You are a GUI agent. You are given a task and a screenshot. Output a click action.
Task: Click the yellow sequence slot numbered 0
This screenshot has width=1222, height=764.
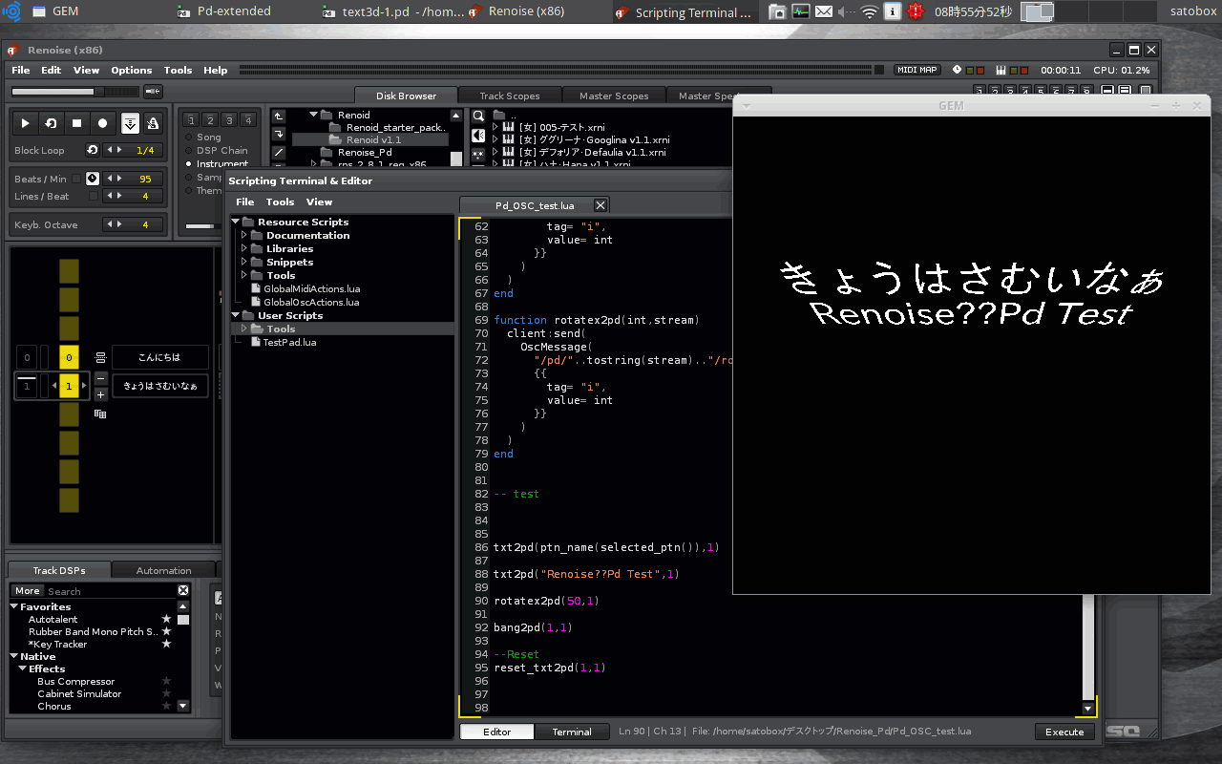(69, 358)
